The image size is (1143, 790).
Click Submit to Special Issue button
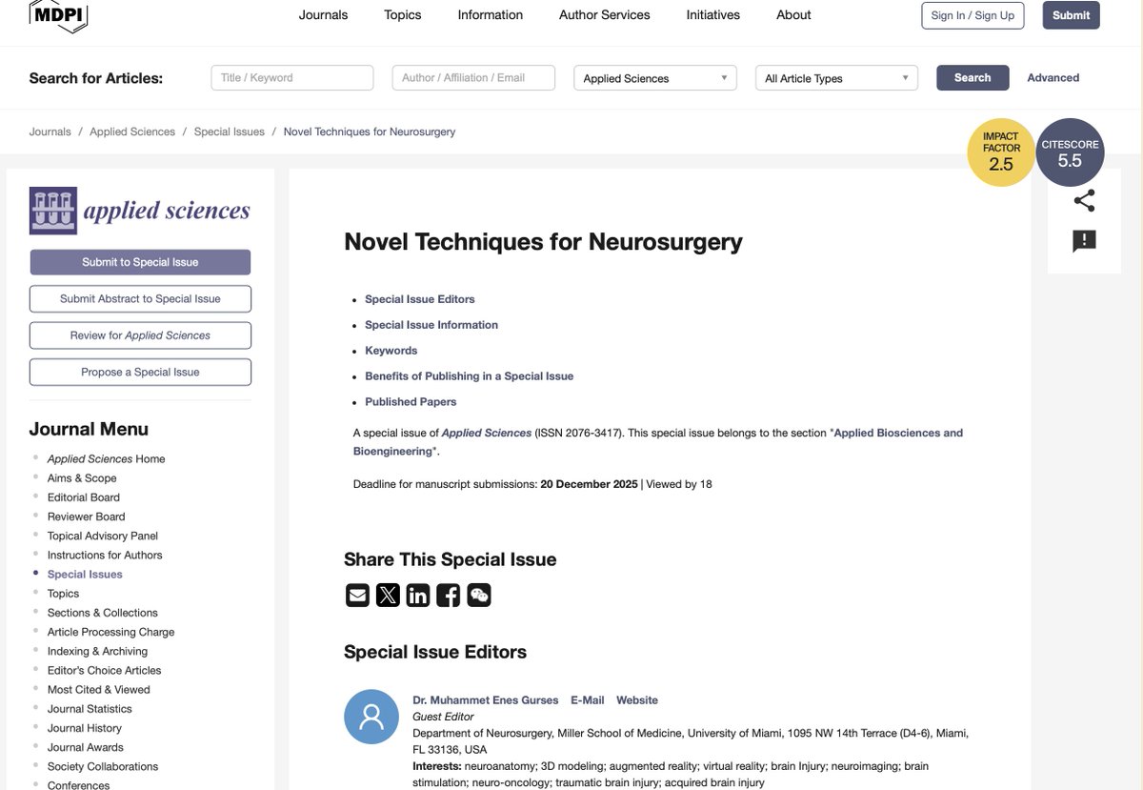click(x=140, y=262)
